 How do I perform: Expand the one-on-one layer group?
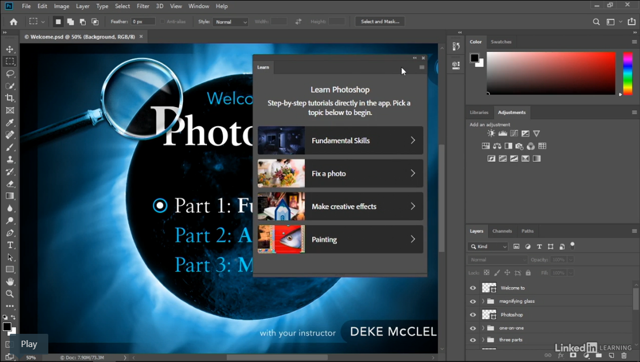[x=483, y=328]
